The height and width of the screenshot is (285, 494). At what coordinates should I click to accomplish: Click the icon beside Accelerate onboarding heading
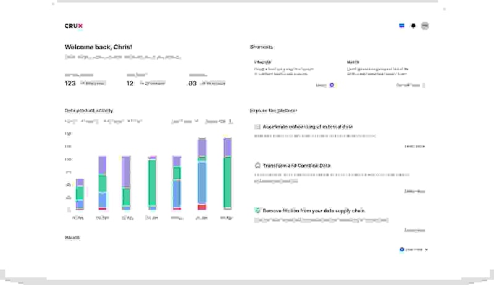(x=257, y=126)
